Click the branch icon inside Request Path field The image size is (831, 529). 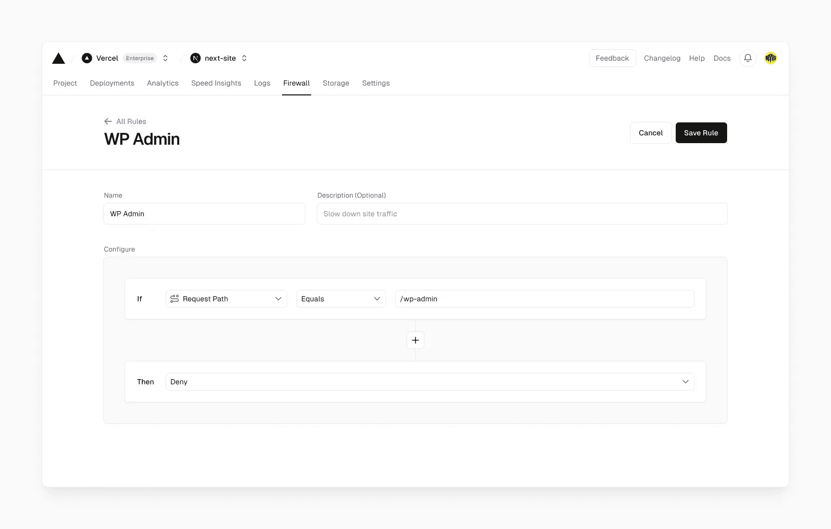tap(175, 299)
